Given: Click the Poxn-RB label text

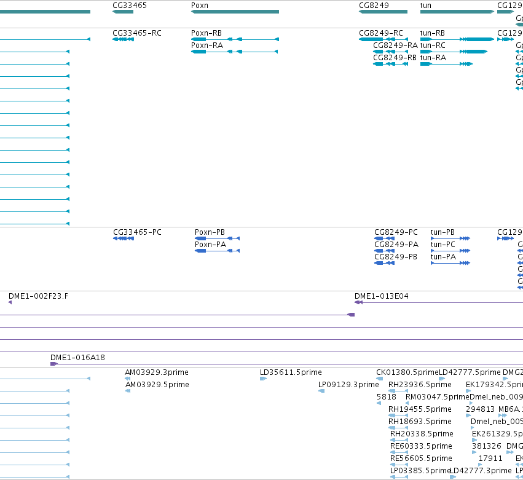Looking at the screenshot, I should pyautogui.click(x=206, y=33).
